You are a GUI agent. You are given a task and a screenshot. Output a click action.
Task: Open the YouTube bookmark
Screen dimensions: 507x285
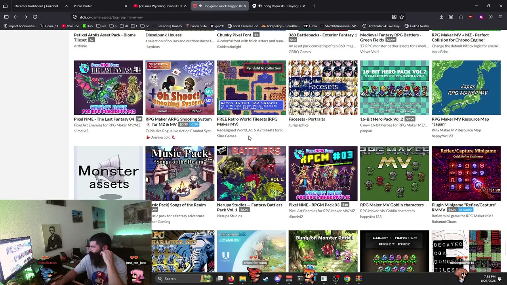click(70, 26)
